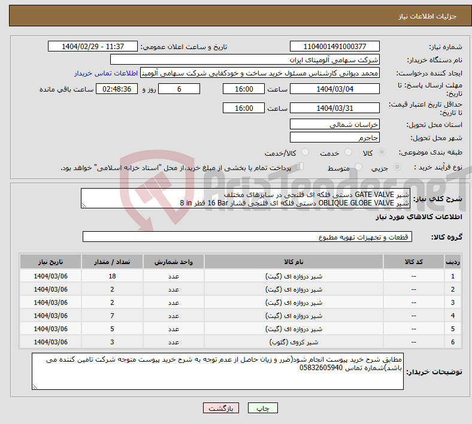472x424 pixels.
Task: Click the need number field 1104001491000377
Action: pos(334,46)
